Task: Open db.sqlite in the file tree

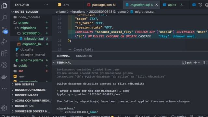Action: click(x=27, y=49)
